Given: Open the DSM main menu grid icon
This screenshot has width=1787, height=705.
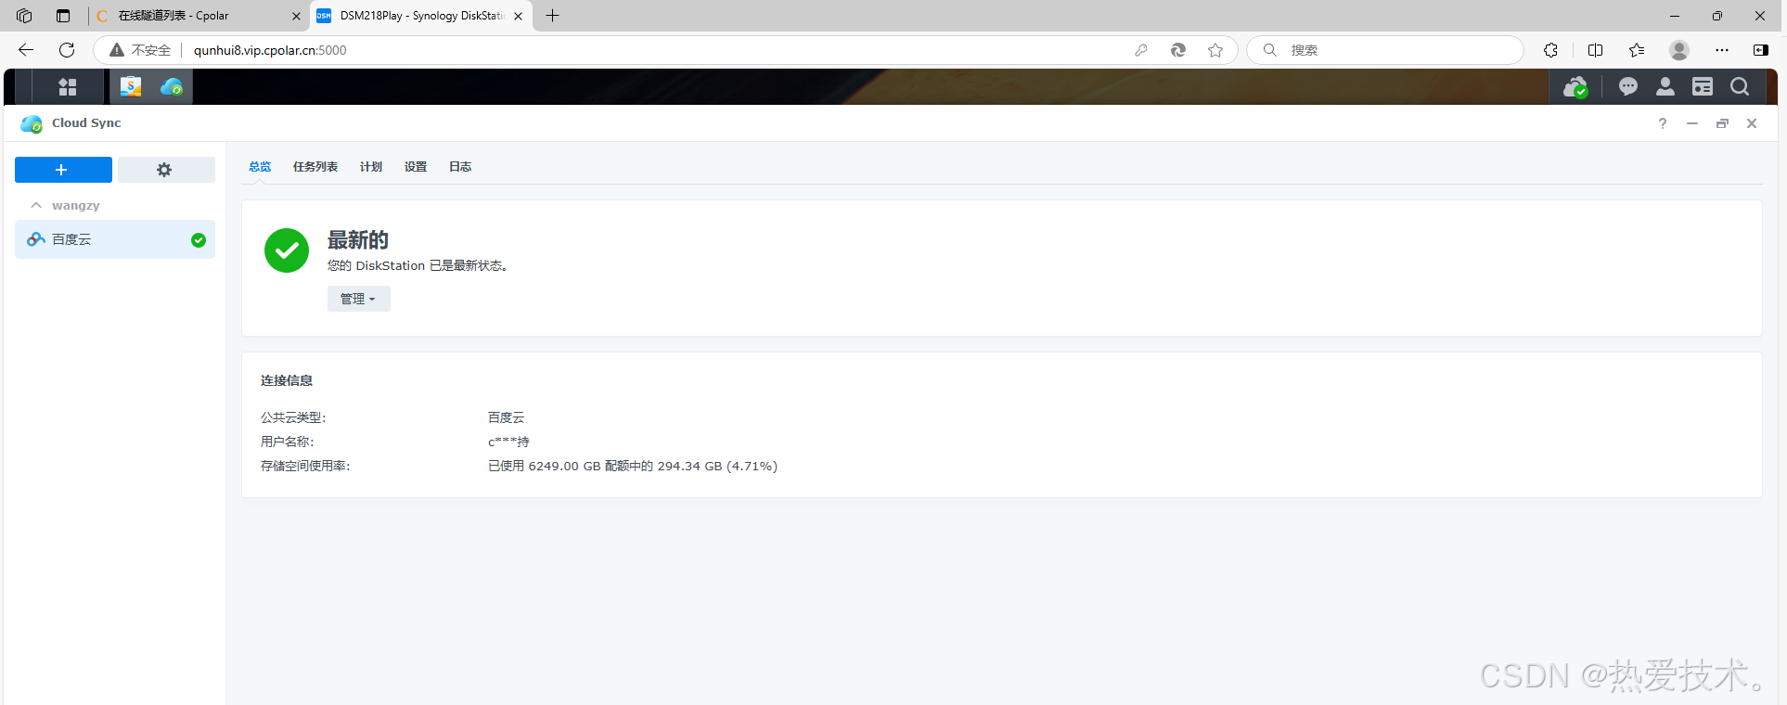Looking at the screenshot, I should click(x=67, y=87).
